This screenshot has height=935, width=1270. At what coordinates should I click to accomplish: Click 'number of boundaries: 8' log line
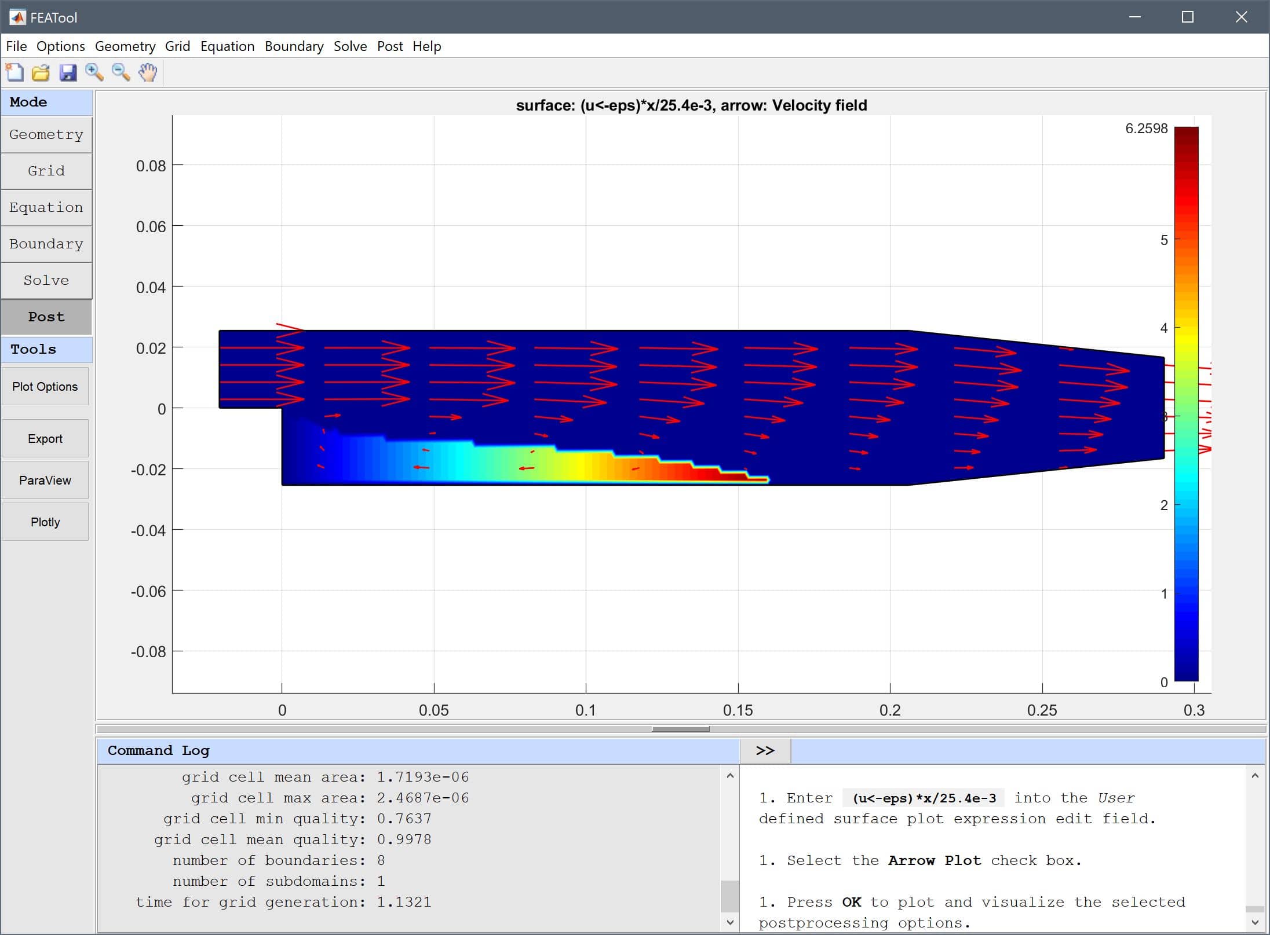click(279, 860)
